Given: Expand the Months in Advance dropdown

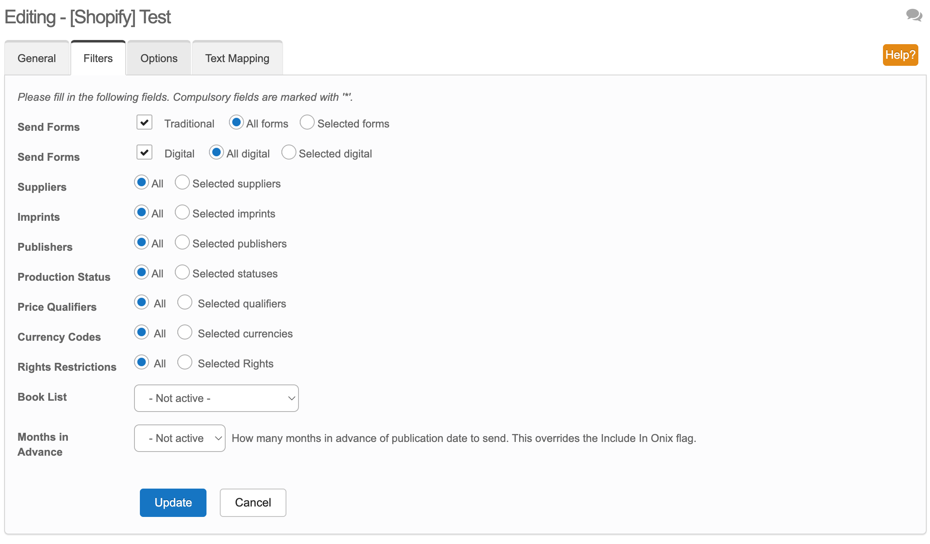Looking at the screenshot, I should click(180, 438).
